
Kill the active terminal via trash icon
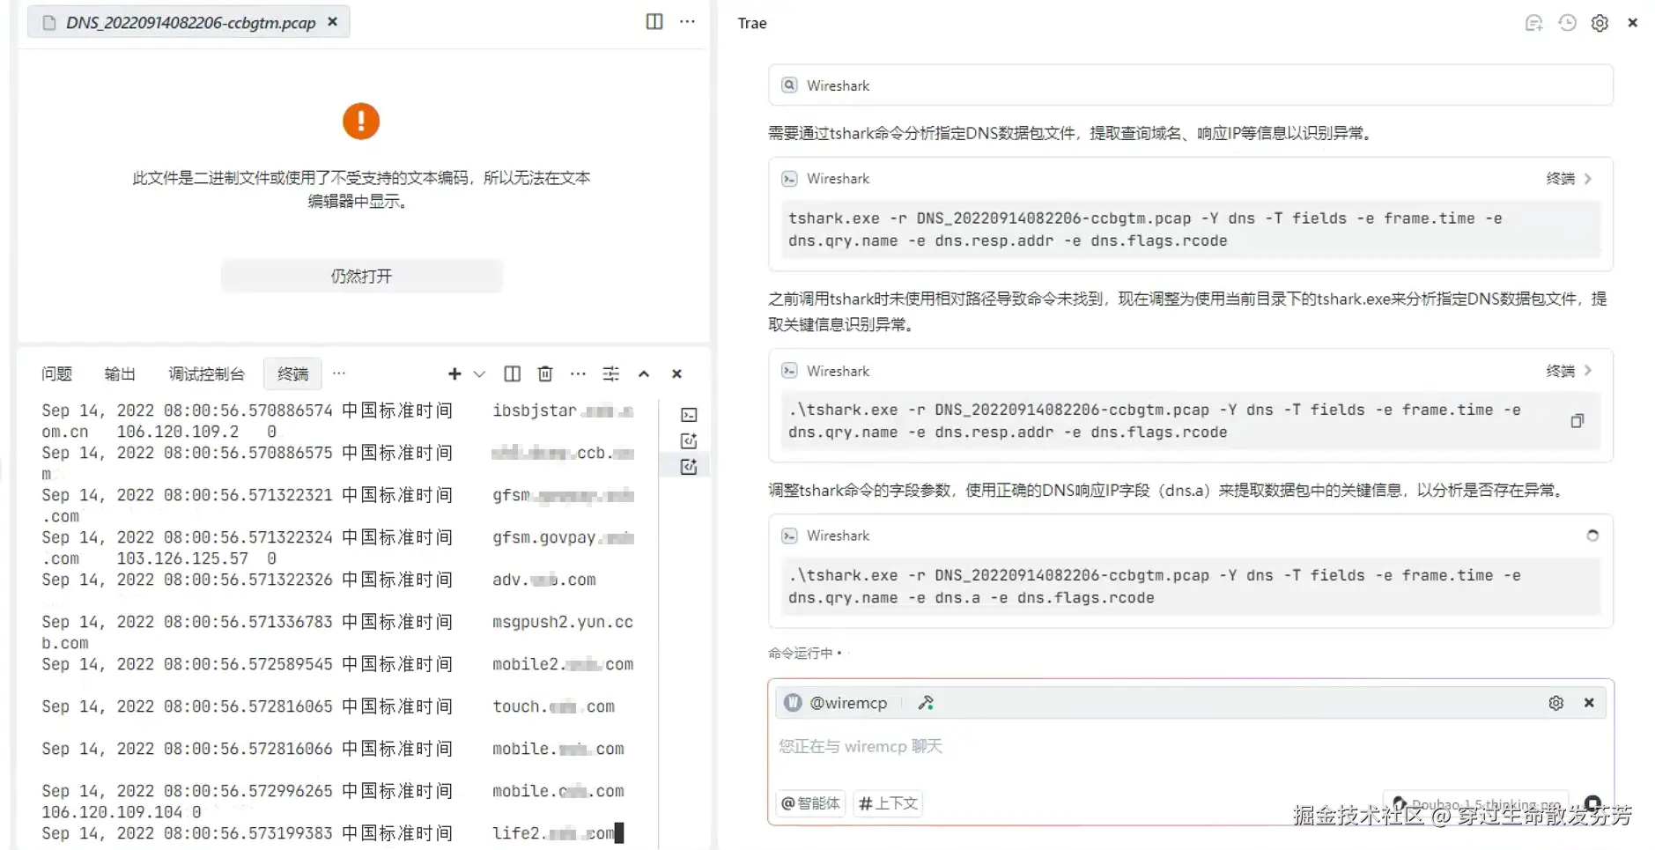[545, 373]
